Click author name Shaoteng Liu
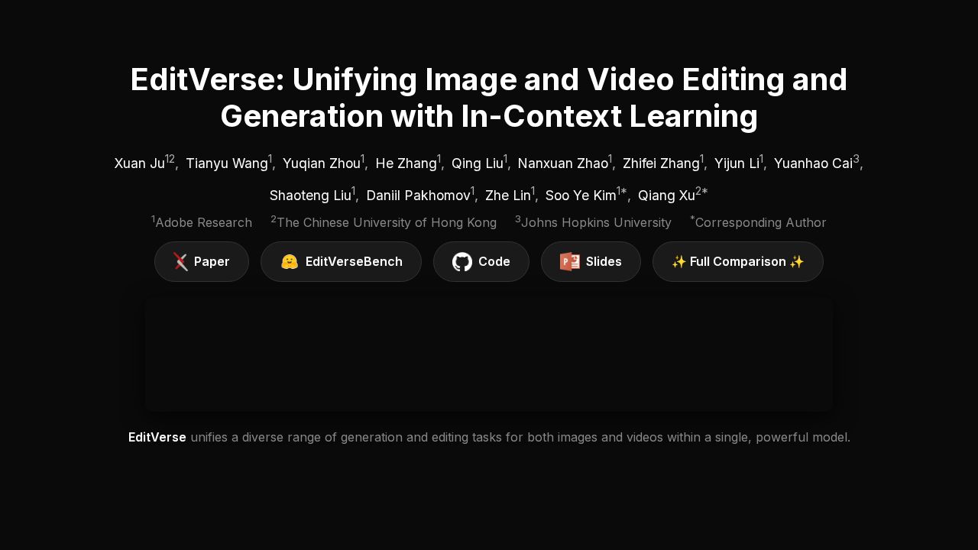The width and height of the screenshot is (978, 550). click(x=310, y=196)
